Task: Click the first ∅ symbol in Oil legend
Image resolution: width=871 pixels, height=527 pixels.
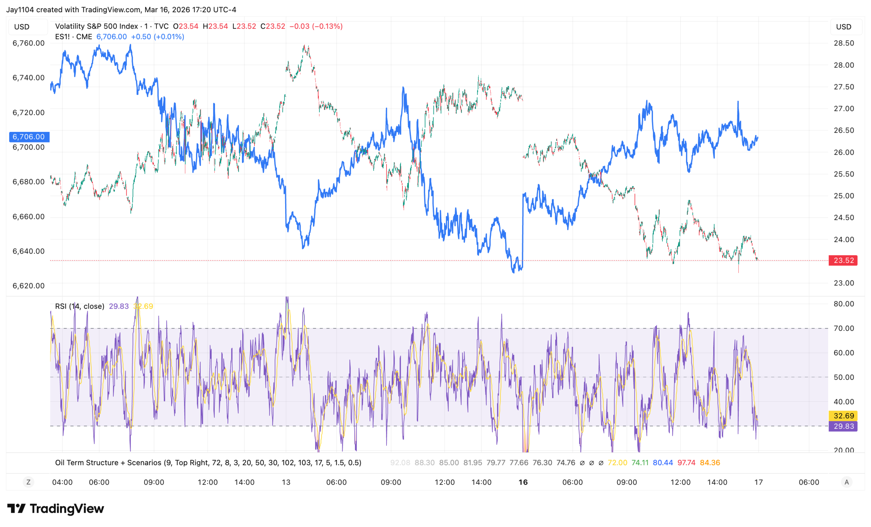Action: (x=582, y=463)
